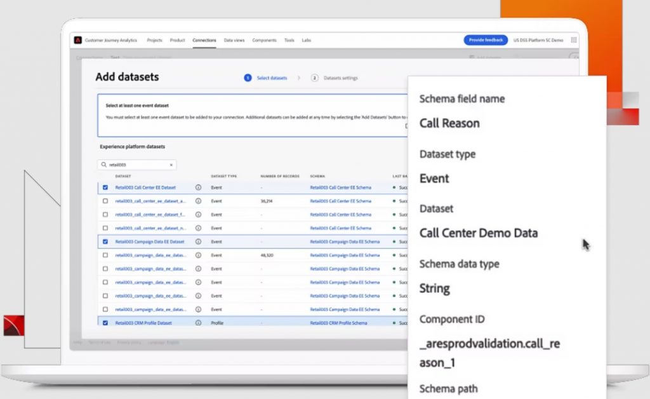650x399 pixels.
Task: Open info icon for retail003_call_center_ee_dataset_n row
Action: click(x=198, y=228)
